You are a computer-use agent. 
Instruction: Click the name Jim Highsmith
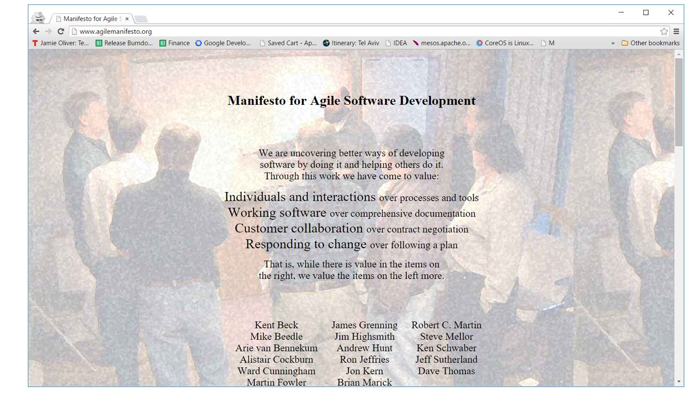click(x=364, y=336)
